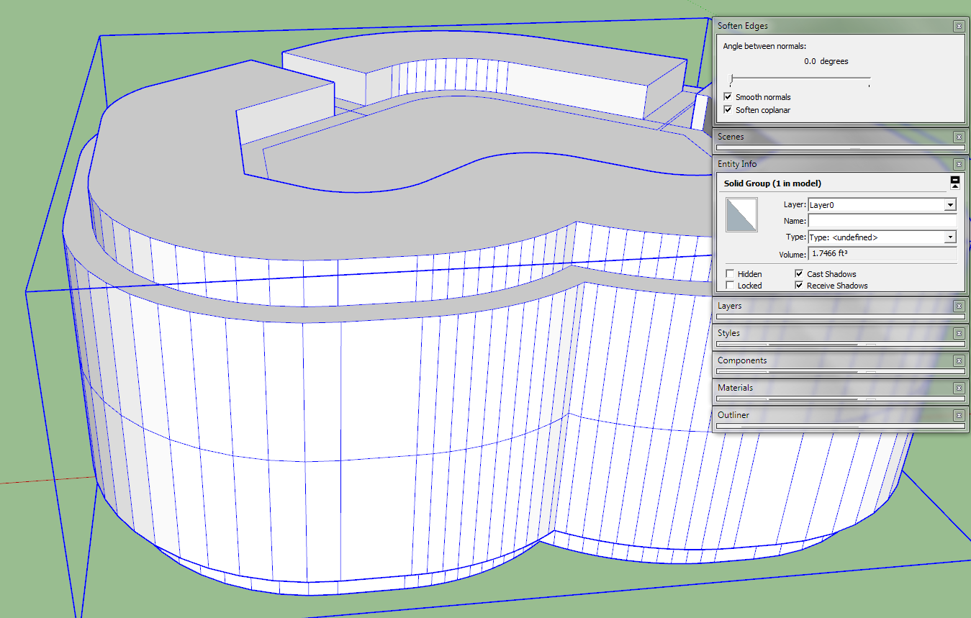Close the Scenes panel
This screenshot has height=618, width=971.
[x=959, y=137]
